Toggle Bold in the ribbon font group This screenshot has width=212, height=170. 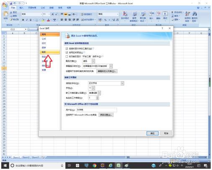(23, 20)
